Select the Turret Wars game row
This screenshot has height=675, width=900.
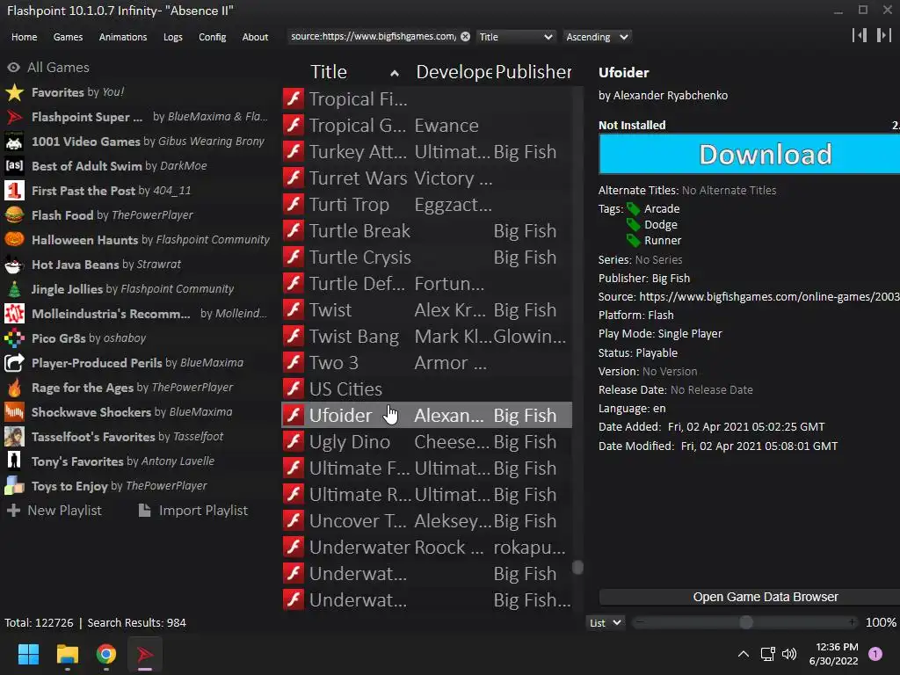click(x=427, y=178)
